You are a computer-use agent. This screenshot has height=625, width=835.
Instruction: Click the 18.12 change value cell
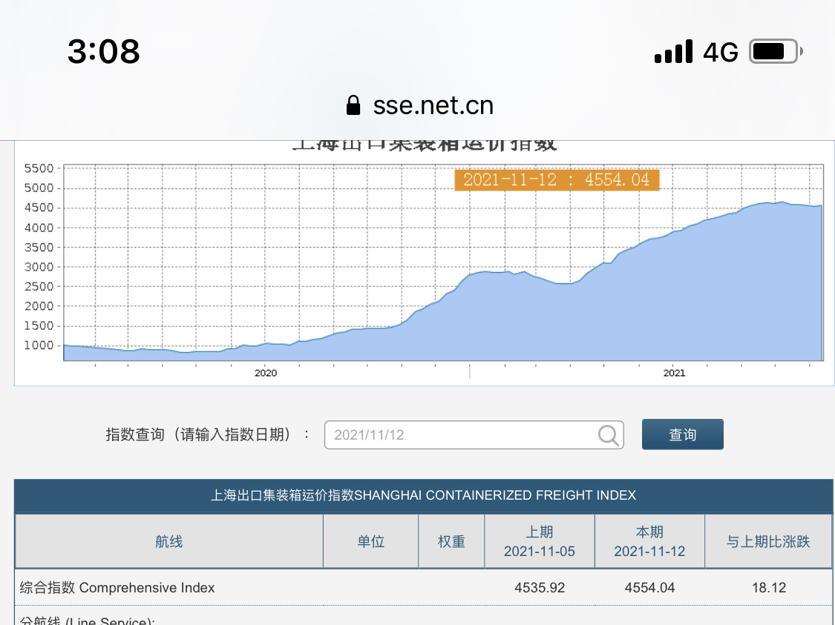click(768, 588)
